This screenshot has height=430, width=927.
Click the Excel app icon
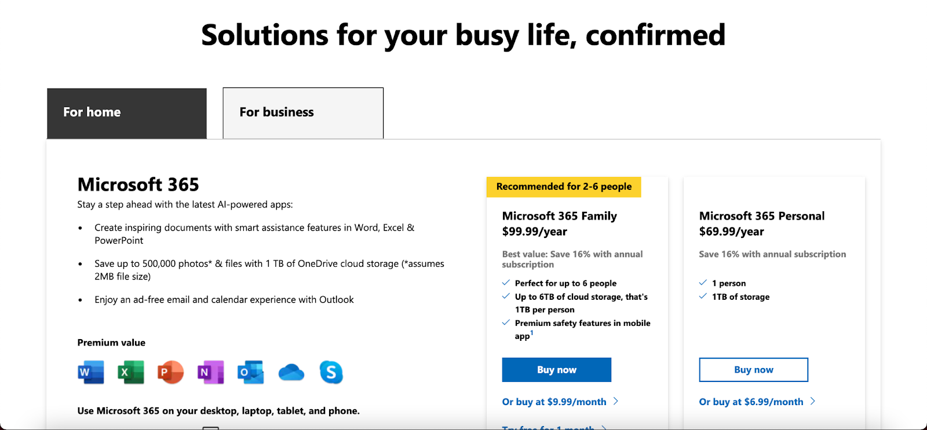pyautogui.click(x=131, y=372)
